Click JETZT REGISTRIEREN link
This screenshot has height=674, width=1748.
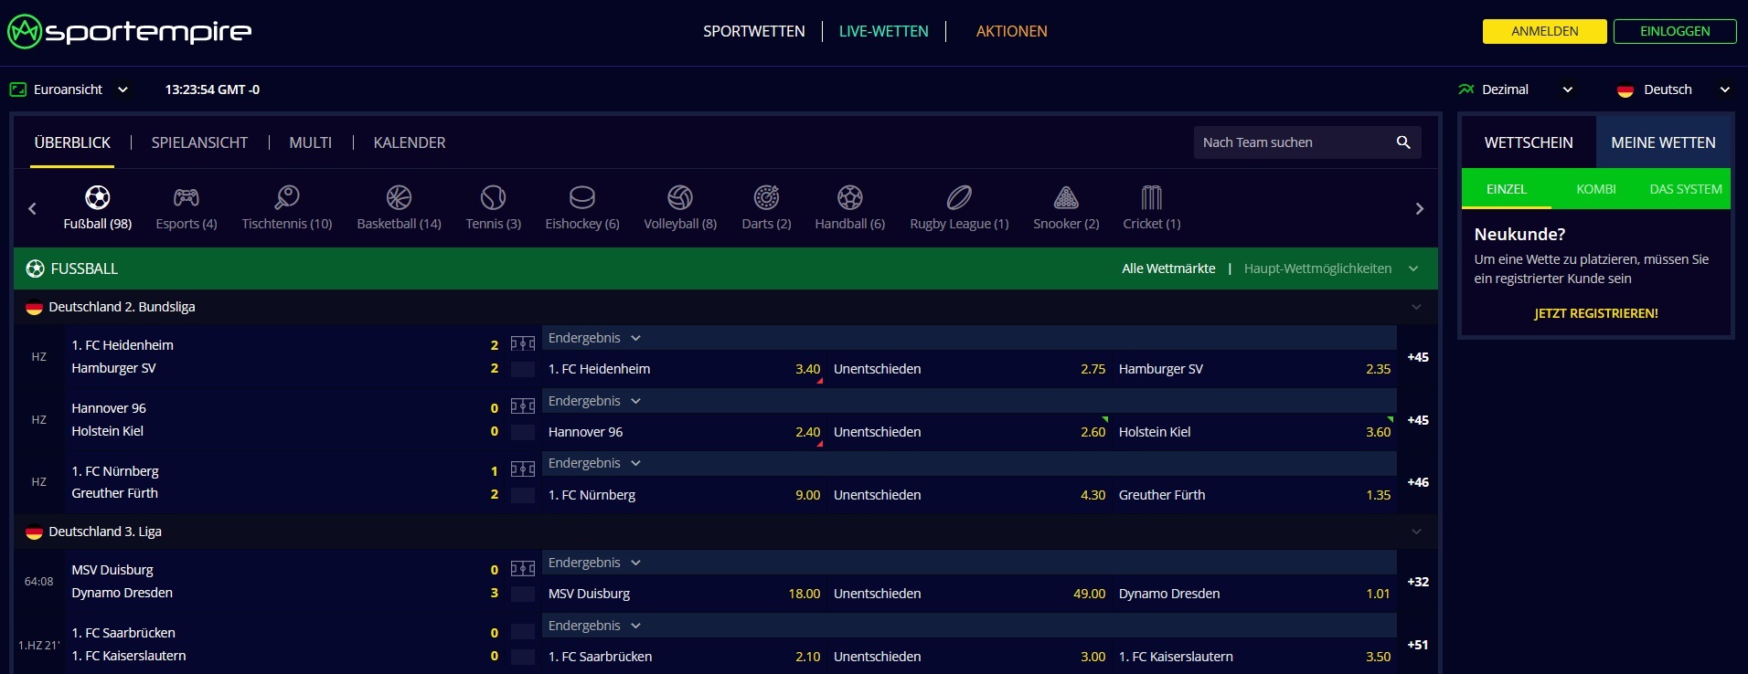[1596, 313]
